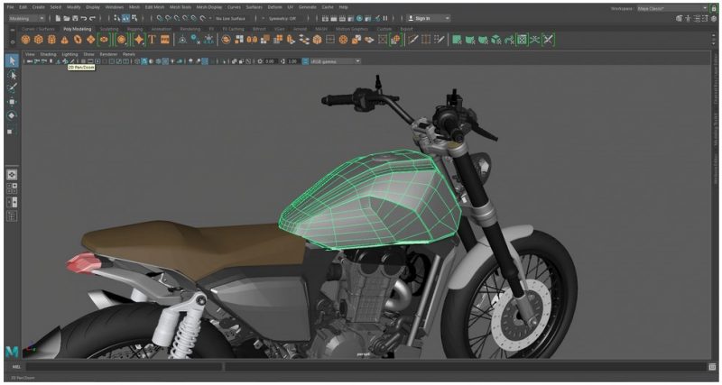
Task: Click the lock workspace padlock icon
Action: point(714,8)
